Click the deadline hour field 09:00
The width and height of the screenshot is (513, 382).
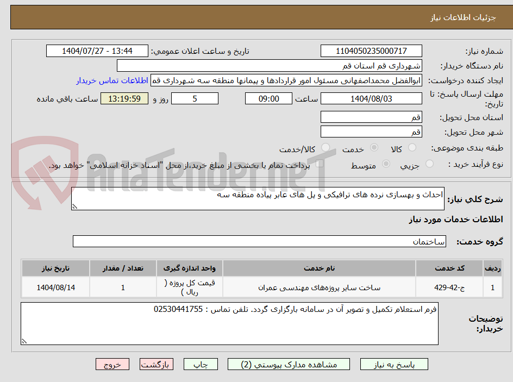[x=268, y=98]
